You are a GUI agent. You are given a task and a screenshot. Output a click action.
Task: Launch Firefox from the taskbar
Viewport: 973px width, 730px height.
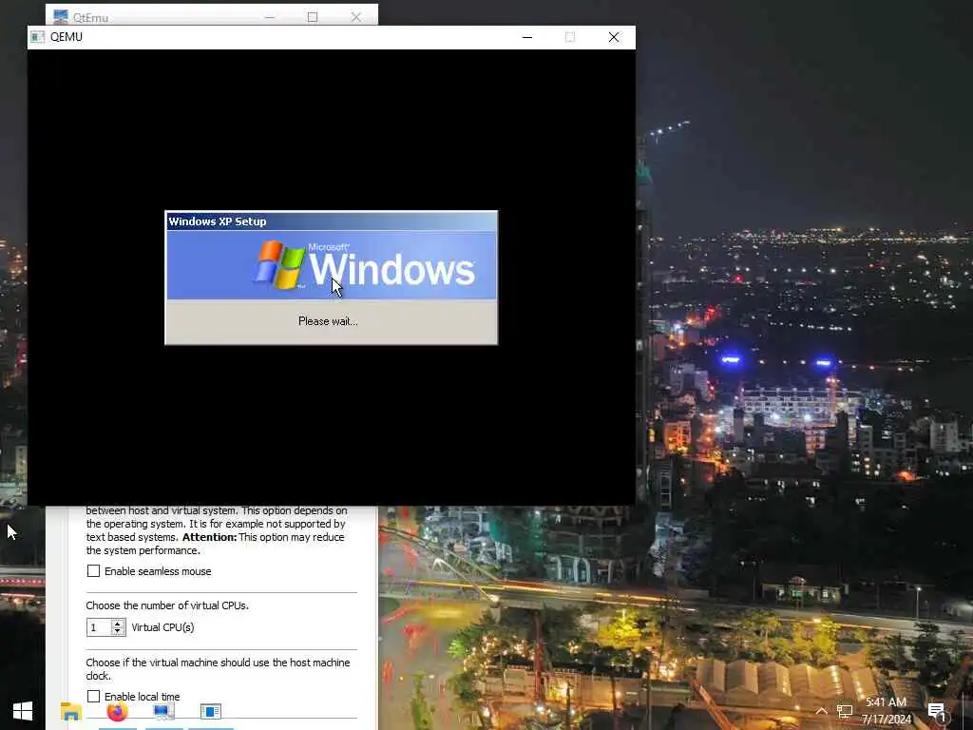pyautogui.click(x=117, y=711)
